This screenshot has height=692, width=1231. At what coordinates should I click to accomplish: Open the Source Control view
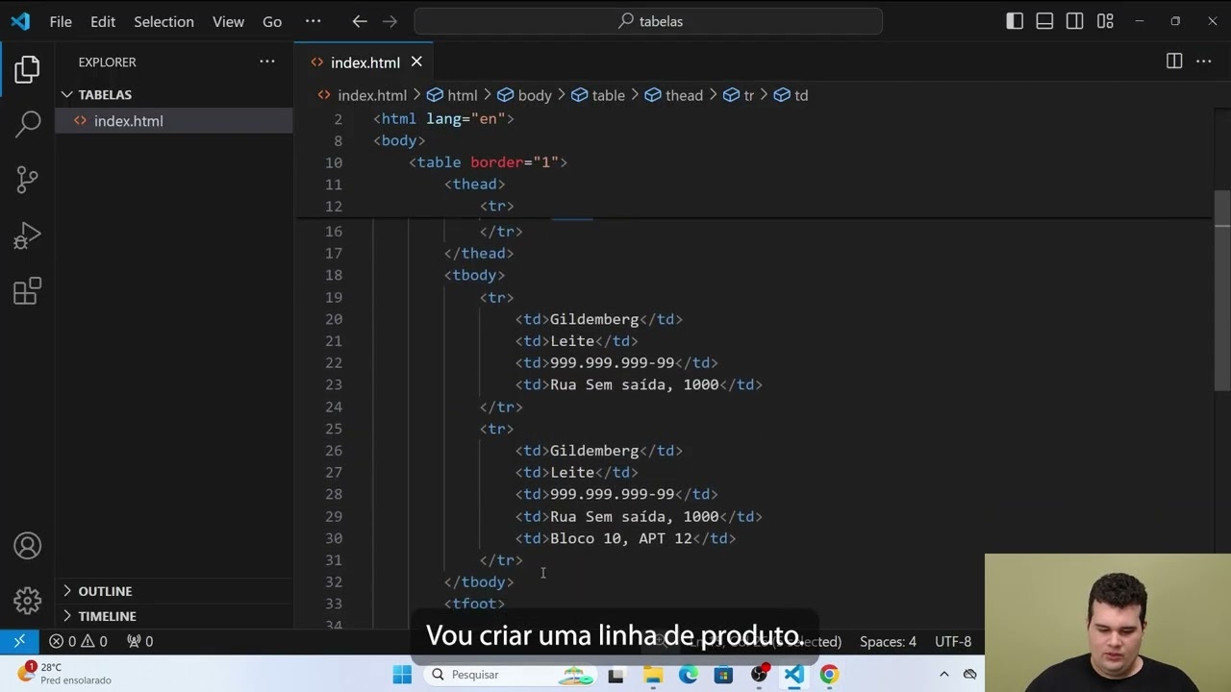pyautogui.click(x=27, y=179)
